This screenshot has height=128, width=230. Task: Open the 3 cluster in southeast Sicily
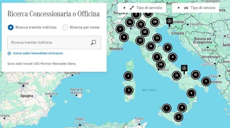[x=178, y=117]
